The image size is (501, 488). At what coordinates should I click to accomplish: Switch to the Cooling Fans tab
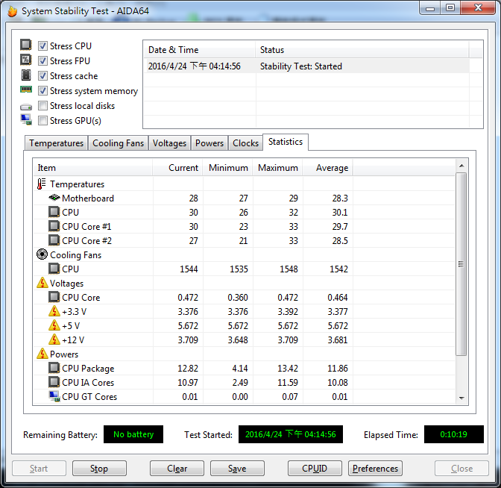[x=118, y=143]
